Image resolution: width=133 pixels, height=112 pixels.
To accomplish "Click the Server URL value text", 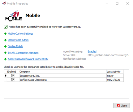I will click(108, 55).
